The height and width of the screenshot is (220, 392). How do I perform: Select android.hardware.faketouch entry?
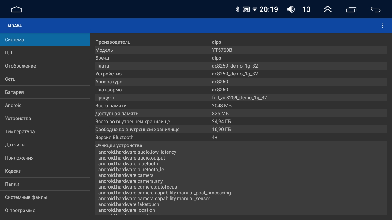point(129,204)
